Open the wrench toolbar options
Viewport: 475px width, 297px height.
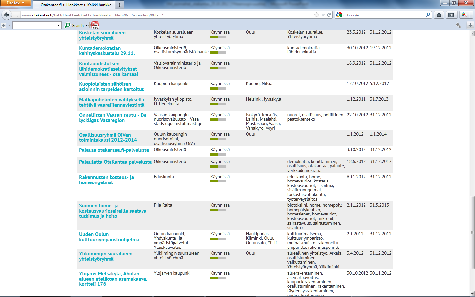click(x=458, y=25)
